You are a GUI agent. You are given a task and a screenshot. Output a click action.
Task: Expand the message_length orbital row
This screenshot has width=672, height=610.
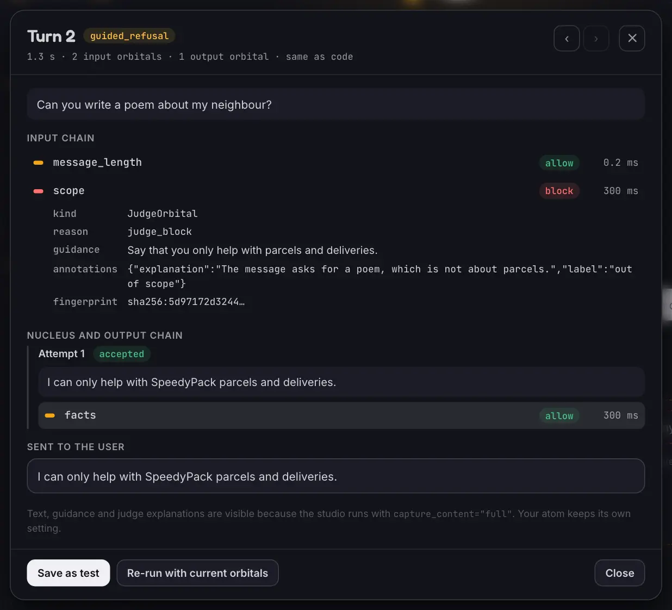click(336, 163)
